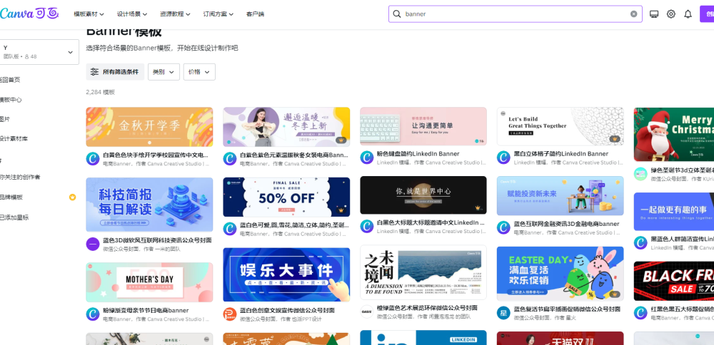Click the avatar beside 白黑色大标题 title

point(366,227)
